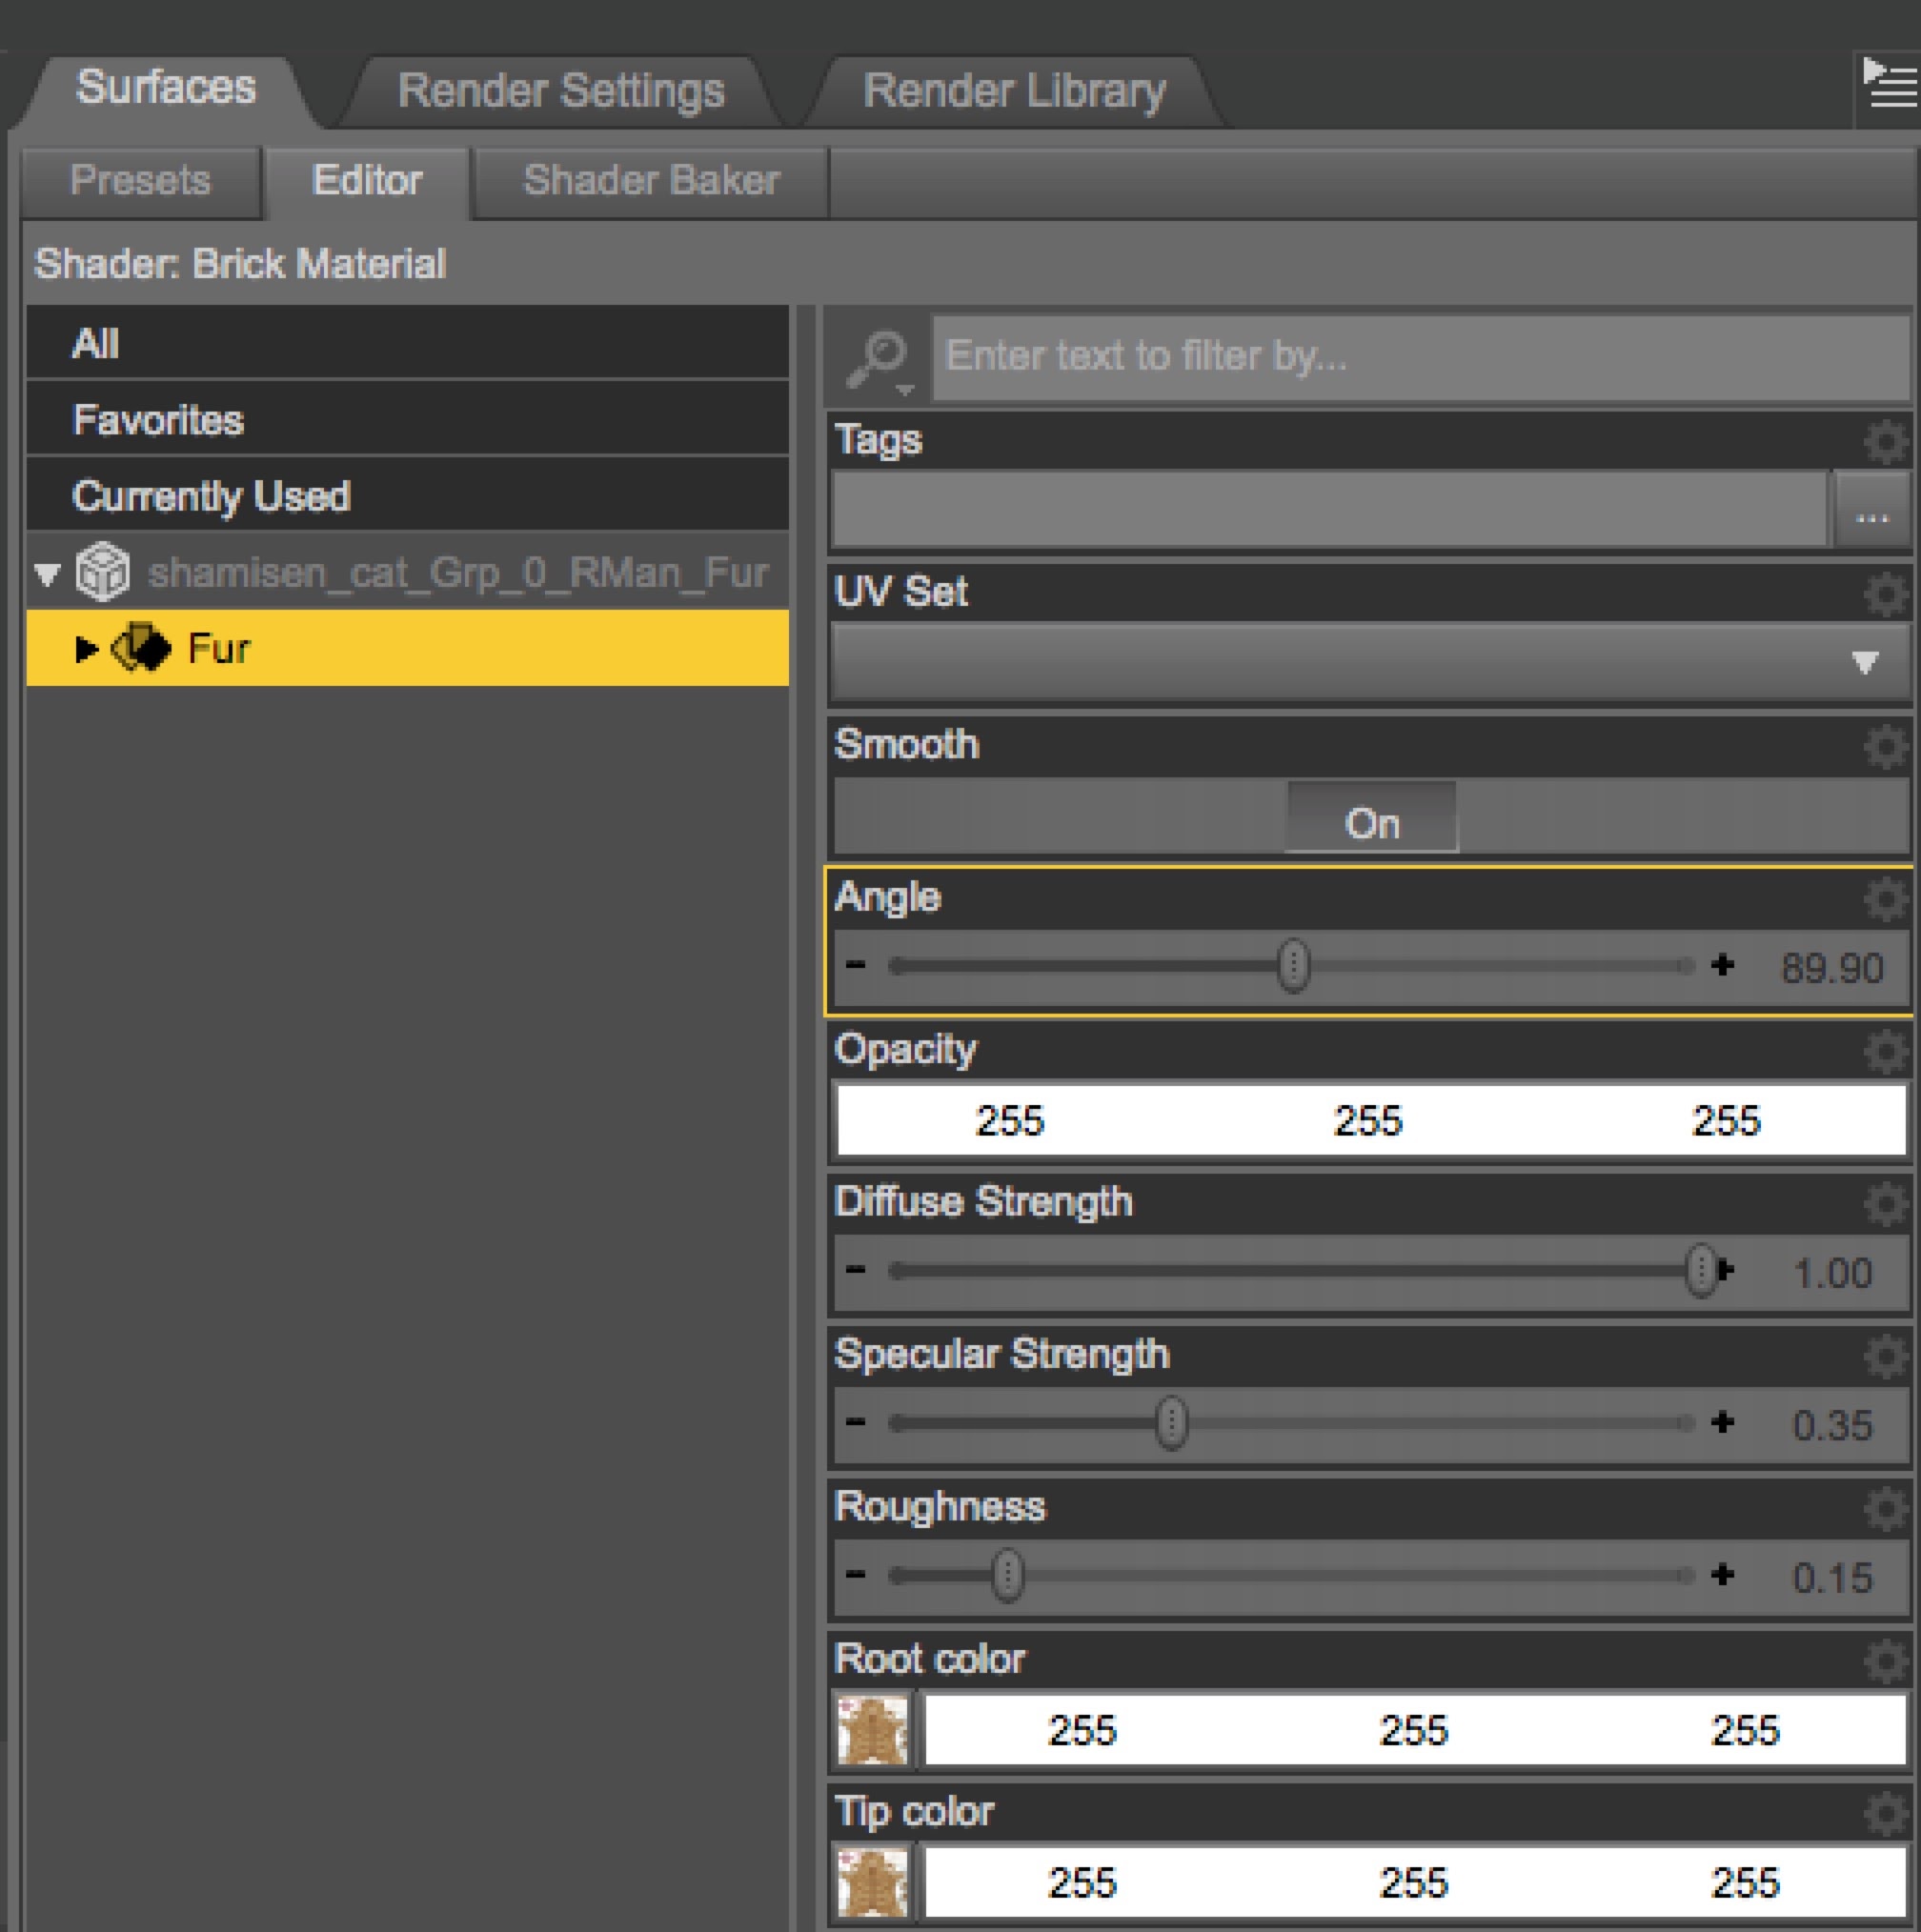Click the Root color texture map thumbnail

pos(872,1730)
